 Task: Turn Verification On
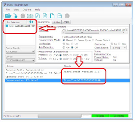(64, 44)
